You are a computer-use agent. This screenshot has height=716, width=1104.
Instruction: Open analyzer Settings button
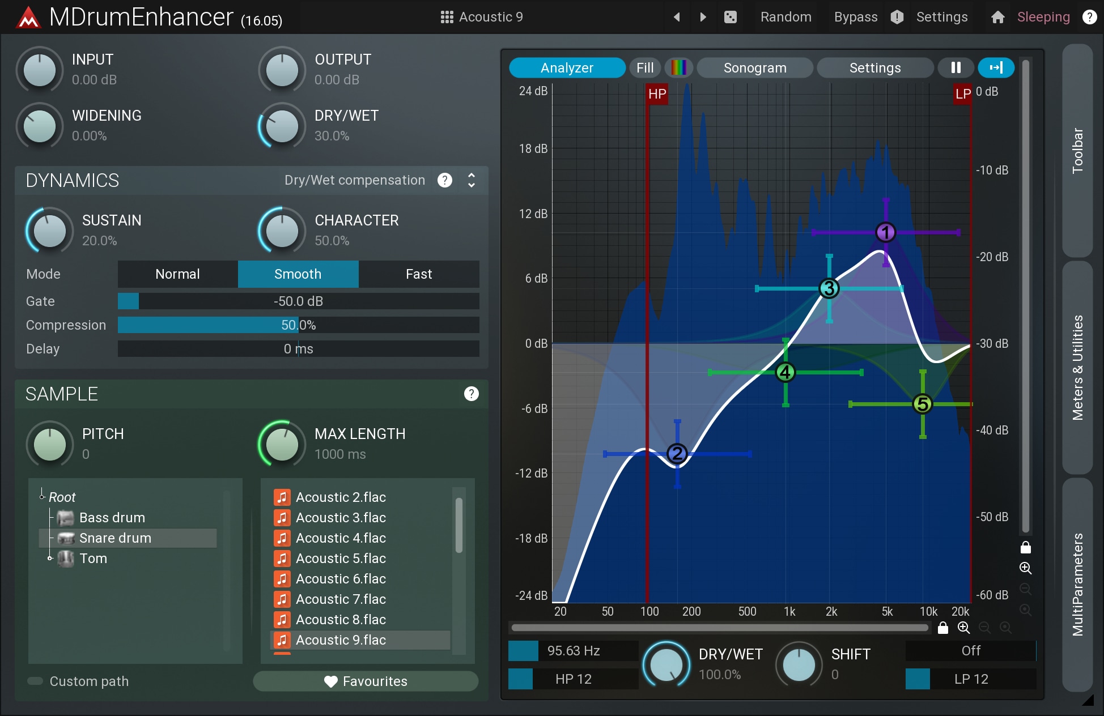click(875, 68)
